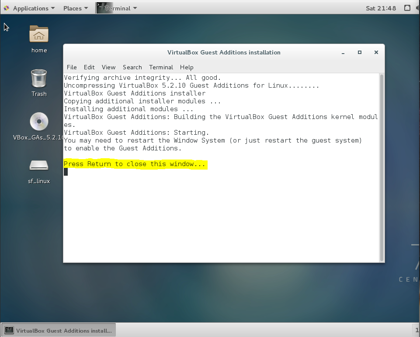The image size is (420, 337).
Task: Click the Sat 21:48 clock
Action: point(381,8)
